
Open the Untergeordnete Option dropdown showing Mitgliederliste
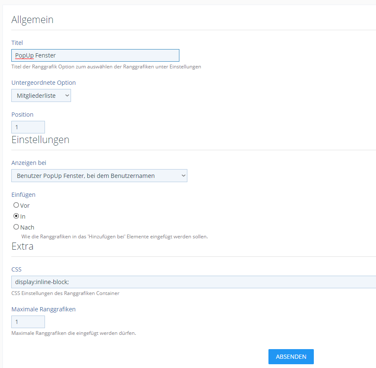pyautogui.click(x=41, y=96)
